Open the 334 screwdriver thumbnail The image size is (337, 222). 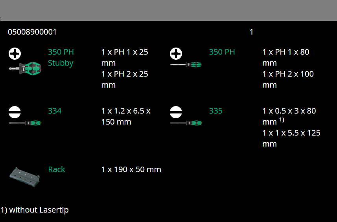tap(25, 123)
